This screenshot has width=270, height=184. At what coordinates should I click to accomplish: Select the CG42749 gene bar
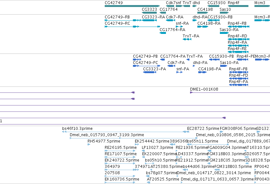coord(132,6)
